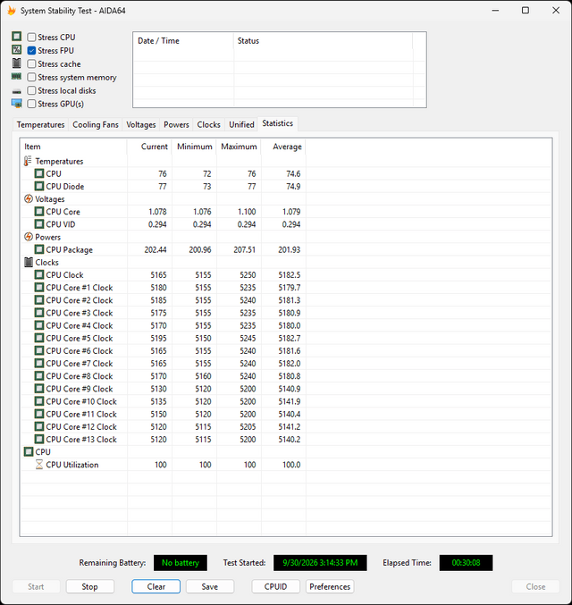Click the icon next to CPU Core #1 Clock
This screenshot has height=605, width=572.
click(x=39, y=287)
